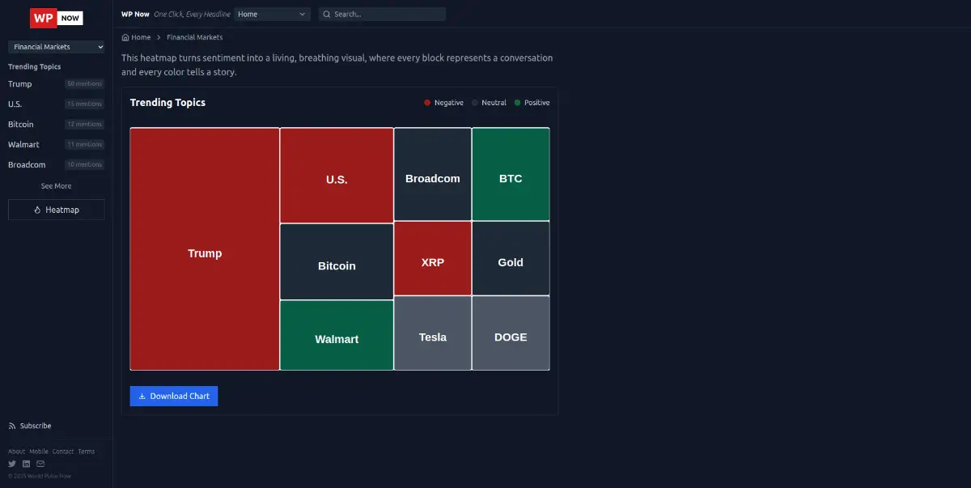Click the magnifier icon in search bar

pos(326,15)
